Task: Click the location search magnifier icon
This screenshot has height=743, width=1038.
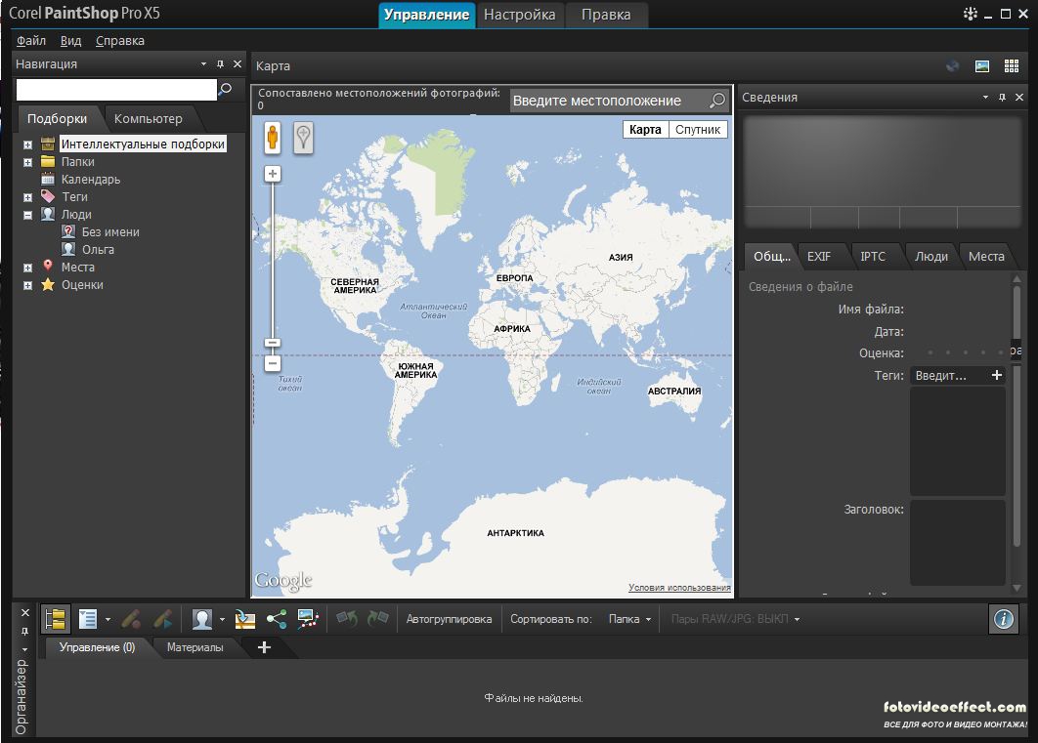Action: [x=717, y=101]
